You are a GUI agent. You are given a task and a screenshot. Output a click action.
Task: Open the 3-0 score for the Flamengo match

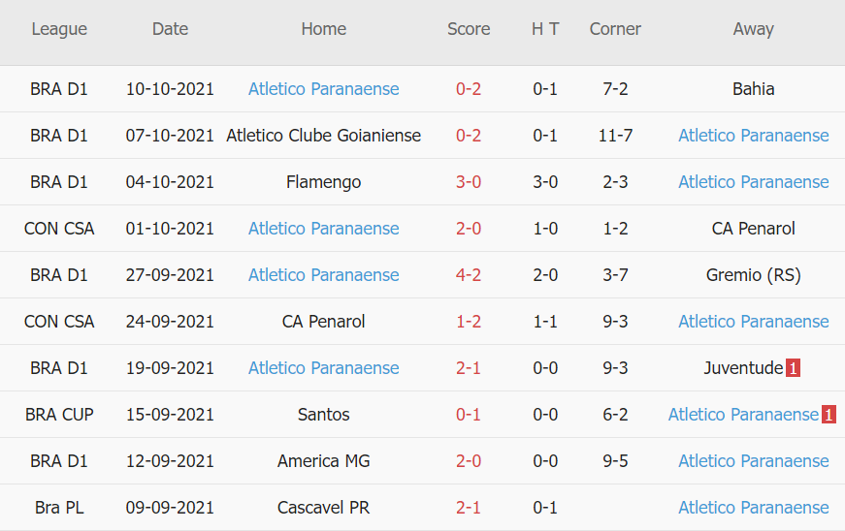click(x=469, y=182)
